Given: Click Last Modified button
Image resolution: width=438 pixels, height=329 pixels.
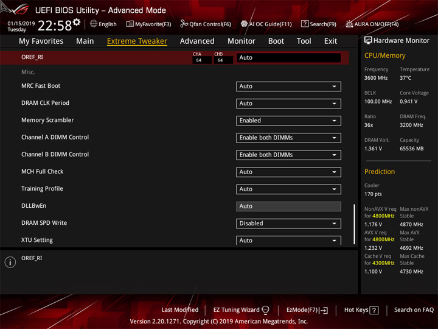Looking at the screenshot, I should (x=180, y=310).
